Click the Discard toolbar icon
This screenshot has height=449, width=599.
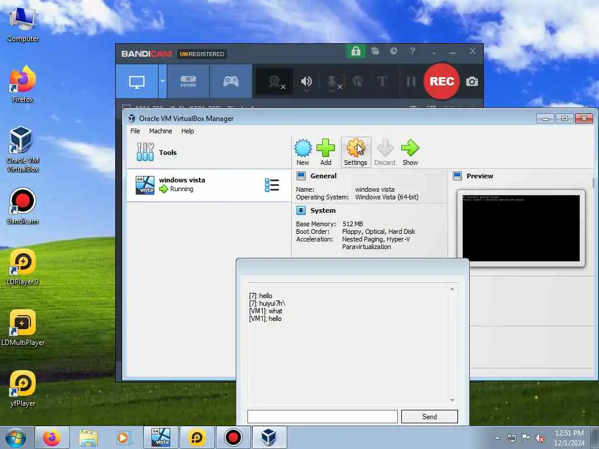pyautogui.click(x=385, y=152)
